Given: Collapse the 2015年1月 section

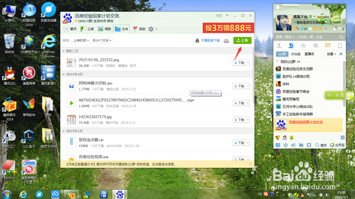Looking at the screenshot, I should click(64, 131).
